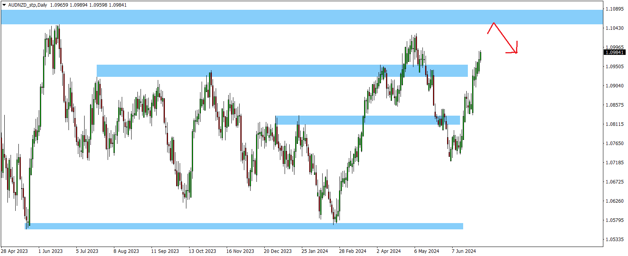Click the high value 1.09894 in header
The width and height of the screenshot is (628, 256).
click(x=78, y=5)
